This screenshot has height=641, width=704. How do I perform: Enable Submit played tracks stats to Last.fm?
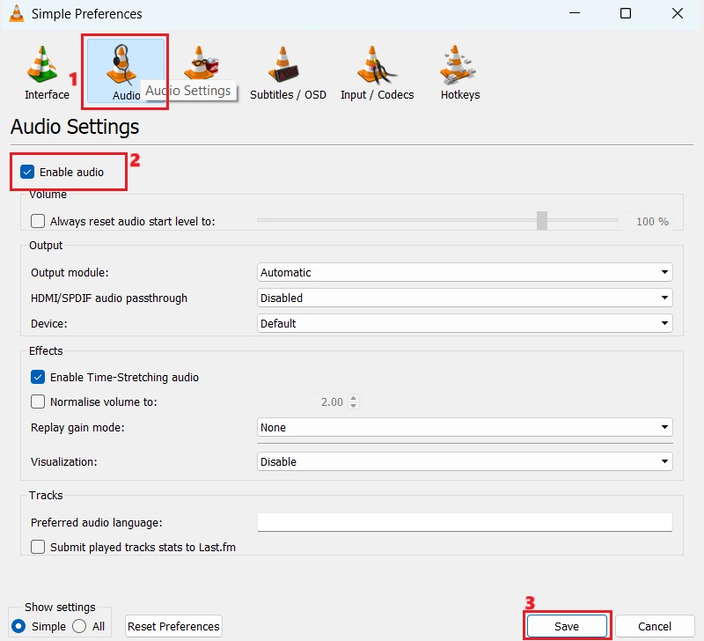pos(38,547)
